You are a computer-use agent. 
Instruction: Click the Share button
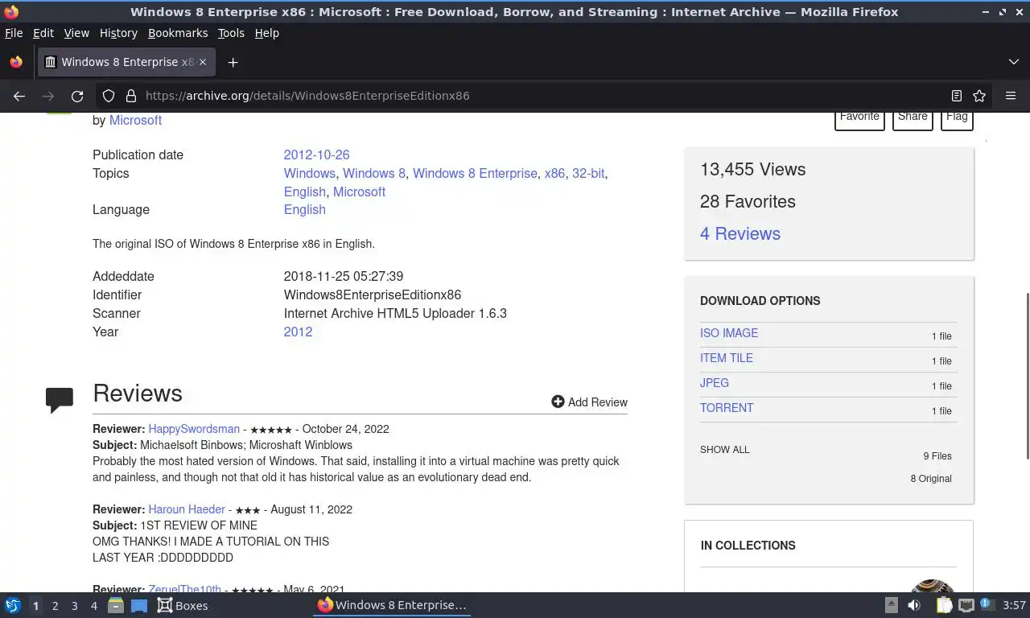click(913, 119)
